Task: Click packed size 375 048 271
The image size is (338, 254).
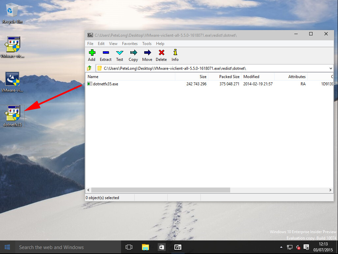Action: click(230, 84)
